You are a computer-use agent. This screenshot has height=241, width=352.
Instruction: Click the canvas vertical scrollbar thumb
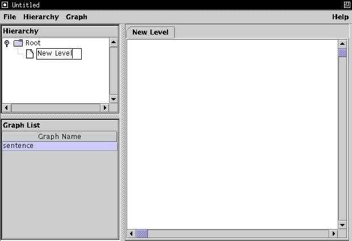[342, 53]
